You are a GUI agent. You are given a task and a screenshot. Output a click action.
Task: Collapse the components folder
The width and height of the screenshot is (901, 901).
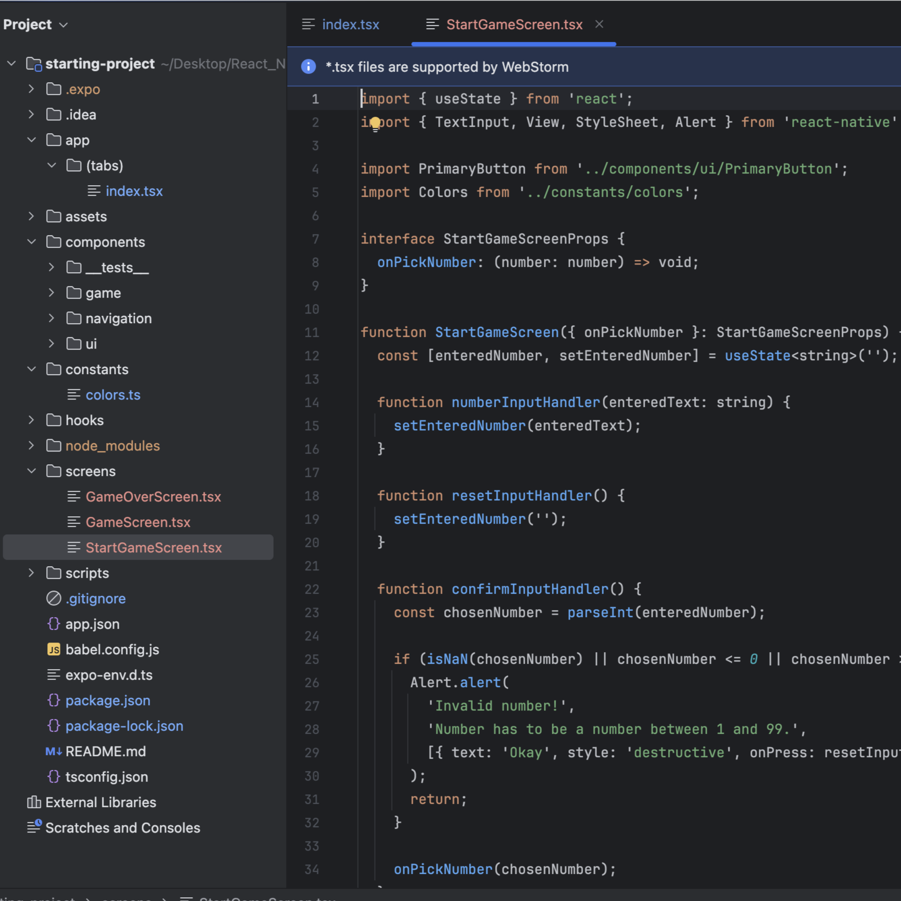[31, 242]
